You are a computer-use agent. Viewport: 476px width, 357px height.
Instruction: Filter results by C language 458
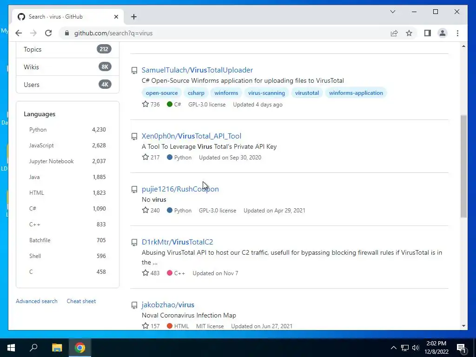click(x=67, y=271)
